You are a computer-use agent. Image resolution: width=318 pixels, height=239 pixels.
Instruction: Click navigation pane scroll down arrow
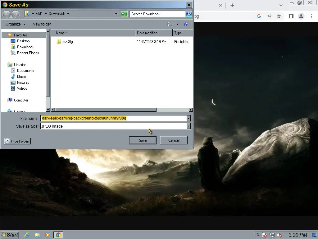tap(48, 110)
